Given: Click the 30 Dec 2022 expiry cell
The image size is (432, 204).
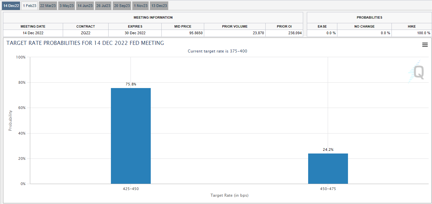Looking at the screenshot, I should click(135, 33).
